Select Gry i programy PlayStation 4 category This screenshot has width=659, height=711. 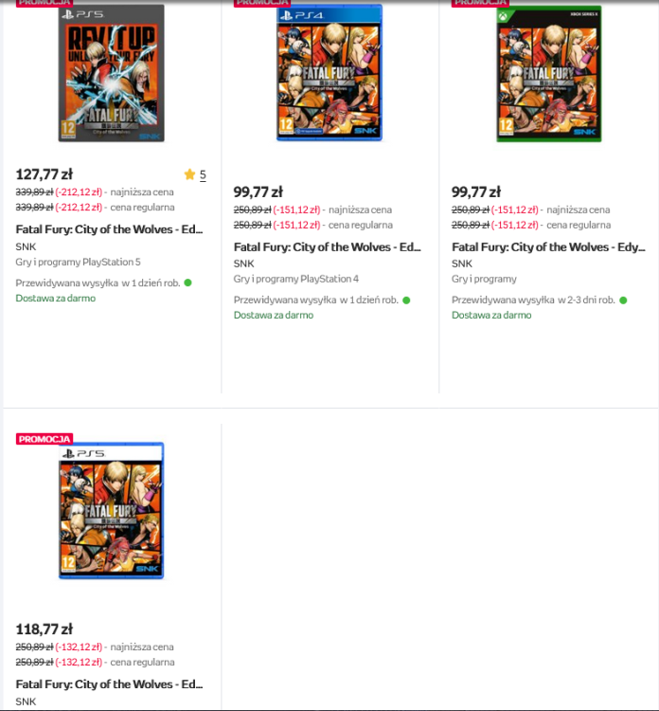[x=296, y=279]
